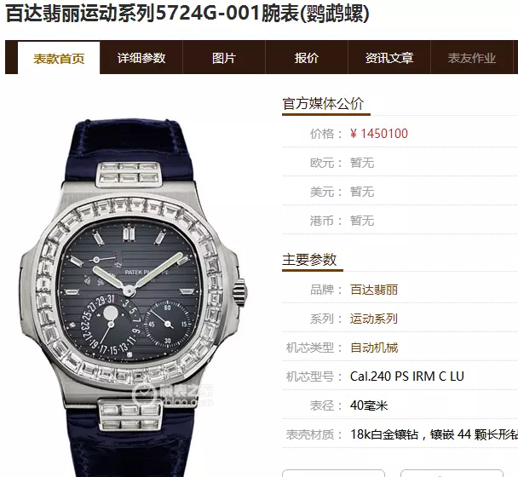Click the 官方媒体公价 section heading
The height and width of the screenshot is (477, 518).
tap(323, 104)
